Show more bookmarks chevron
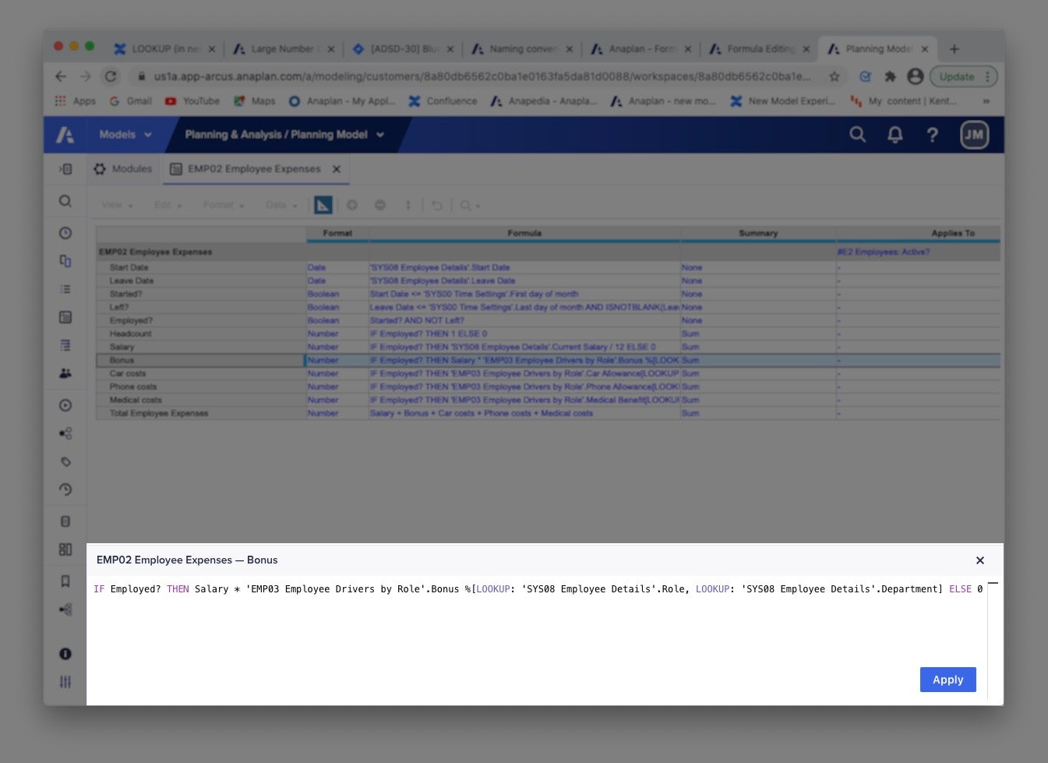The height and width of the screenshot is (763, 1048). (x=986, y=101)
